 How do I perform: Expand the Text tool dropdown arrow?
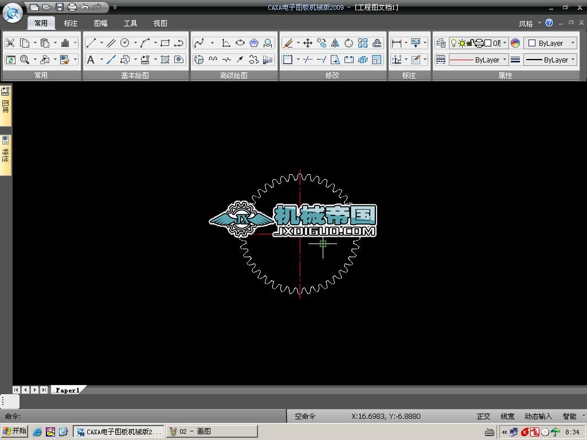101,60
